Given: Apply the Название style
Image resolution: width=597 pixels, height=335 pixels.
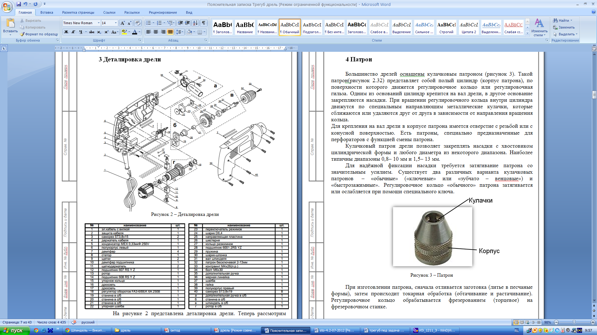Looking at the screenshot, I should pos(245,27).
